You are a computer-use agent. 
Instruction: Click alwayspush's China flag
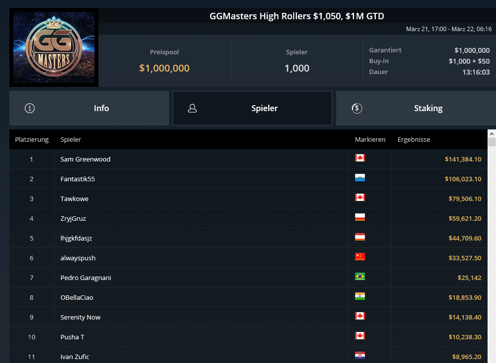[360, 256]
